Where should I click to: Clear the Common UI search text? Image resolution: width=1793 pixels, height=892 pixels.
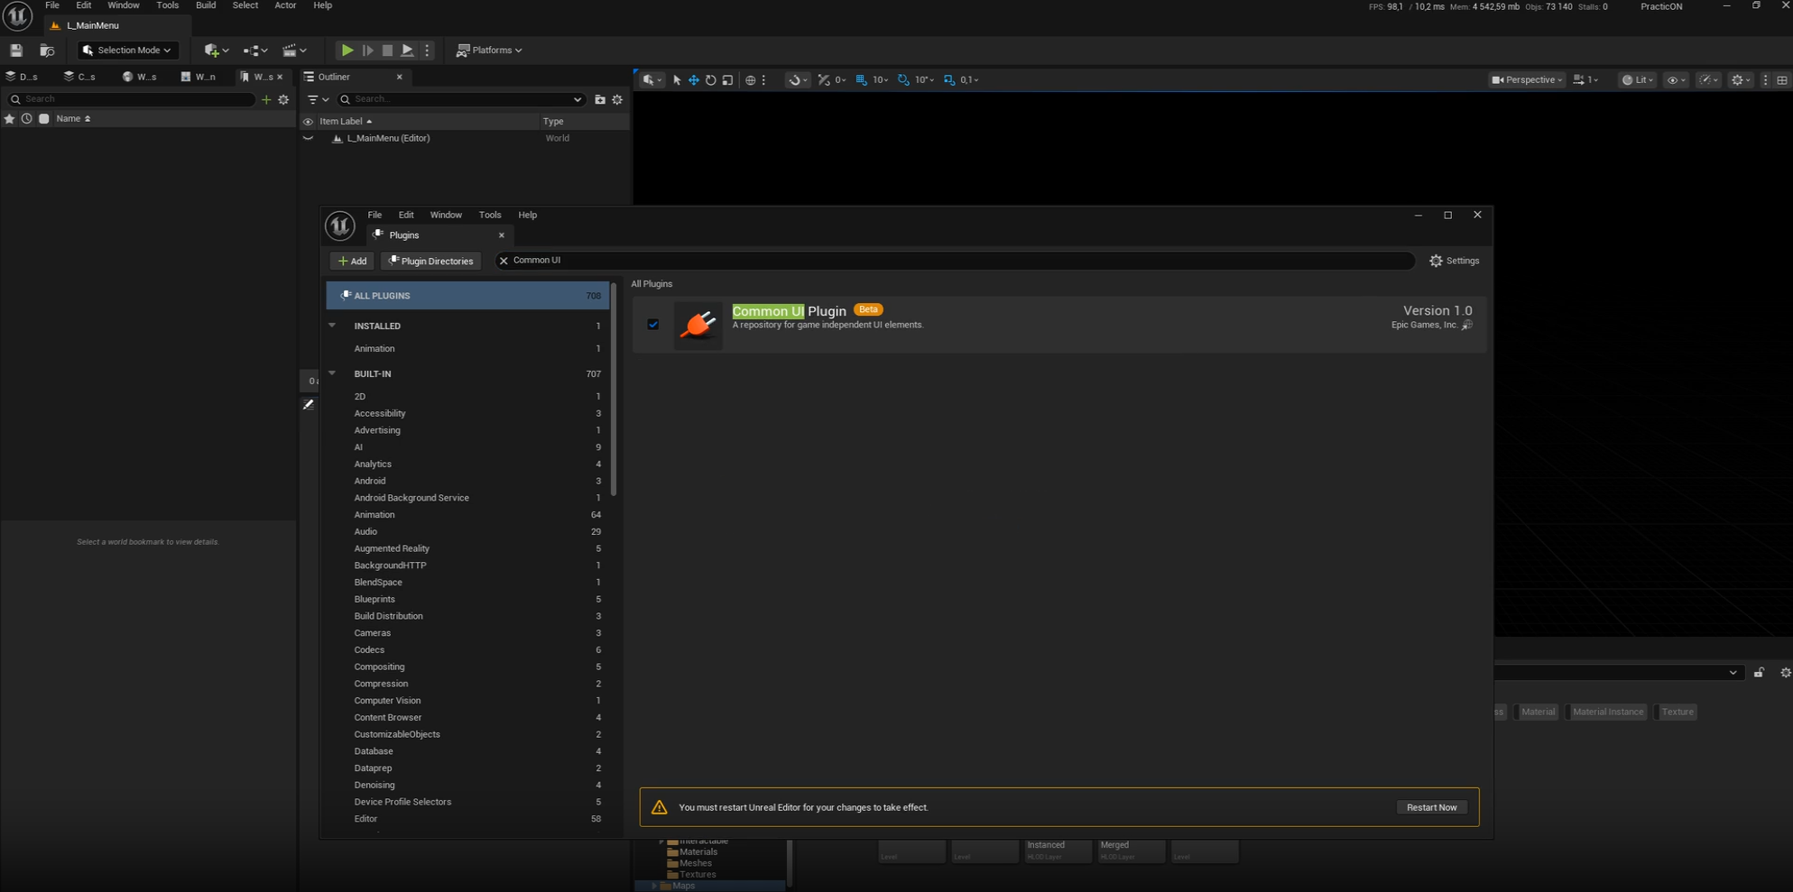pyautogui.click(x=504, y=261)
